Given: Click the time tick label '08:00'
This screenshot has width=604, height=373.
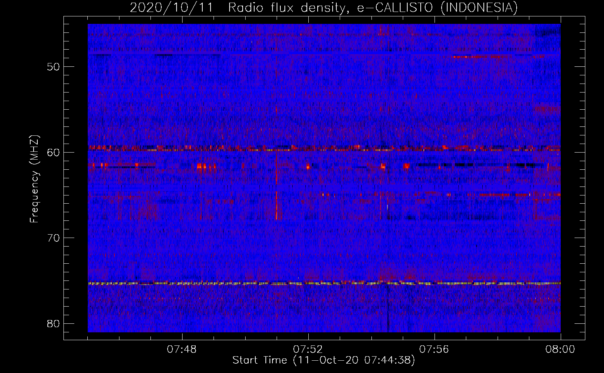Looking at the screenshot, I should tap(560, 350).
